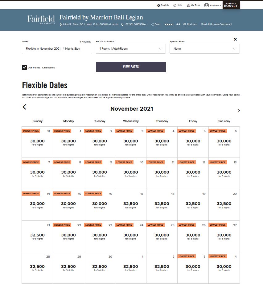The image size is (263, 287).
Task: Click the Save label next to the heart
Action: (x=157, y=24)
